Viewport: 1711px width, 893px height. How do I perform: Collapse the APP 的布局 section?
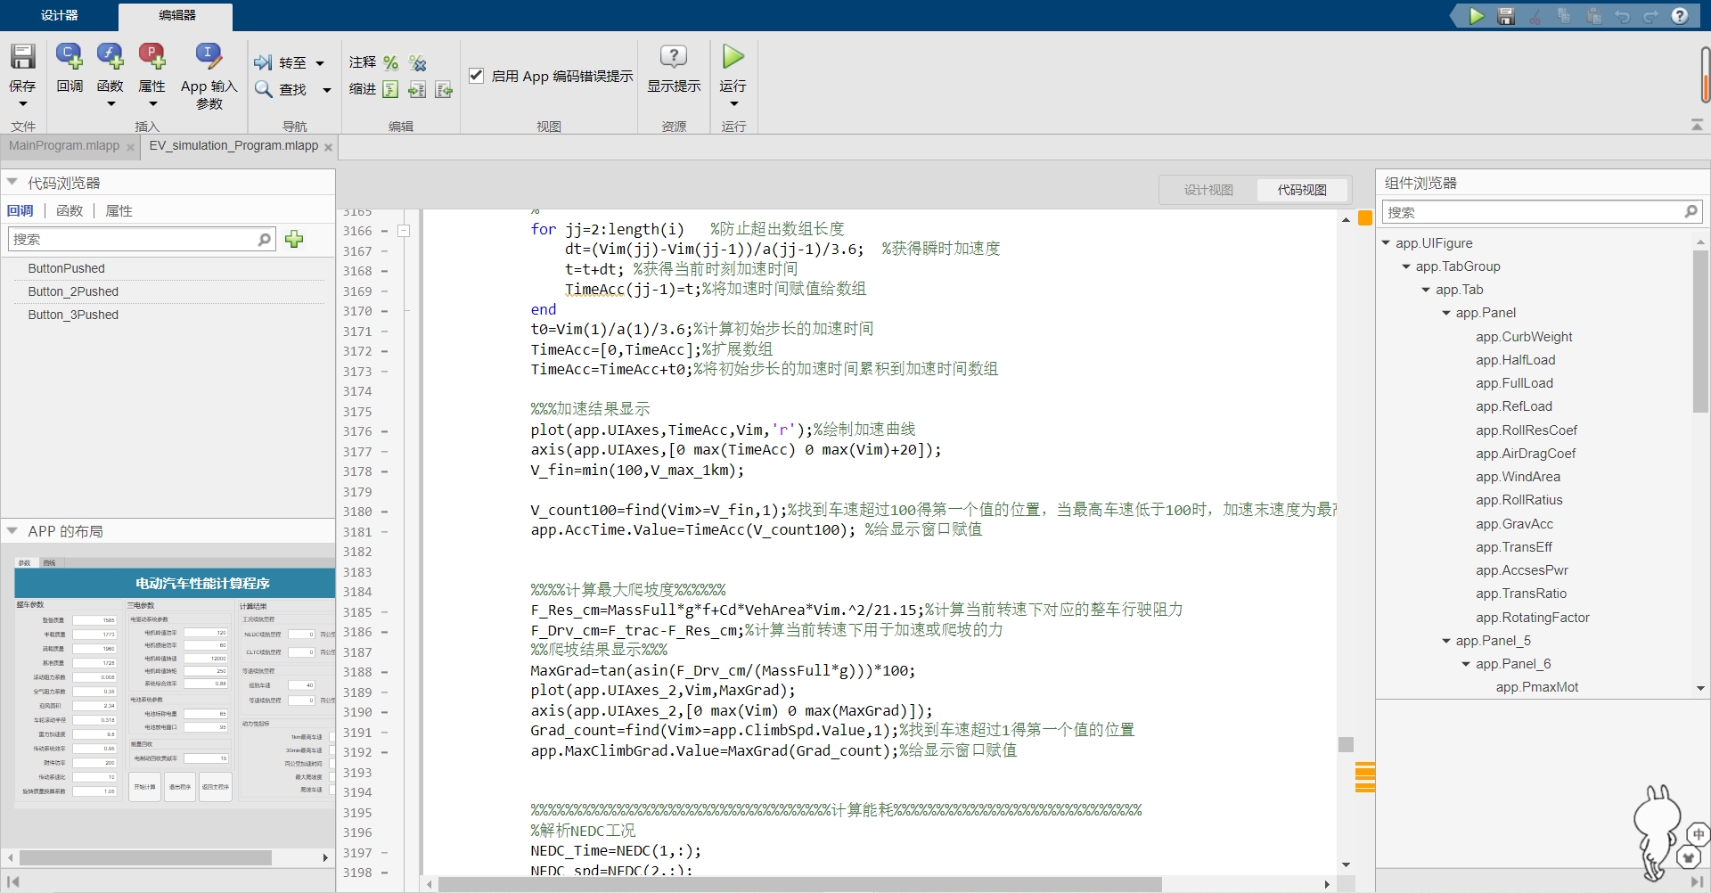(12, 530)
